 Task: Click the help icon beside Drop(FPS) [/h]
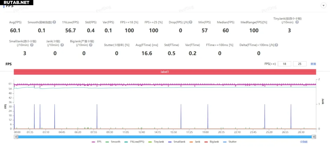point(191,22)
